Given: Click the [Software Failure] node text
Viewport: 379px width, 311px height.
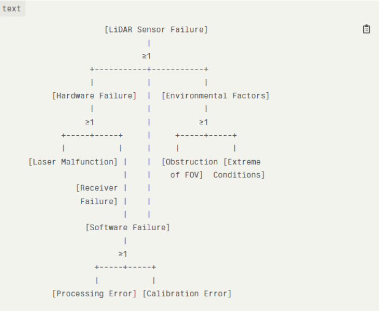Looking at the screenshot, I should (128, 227).
